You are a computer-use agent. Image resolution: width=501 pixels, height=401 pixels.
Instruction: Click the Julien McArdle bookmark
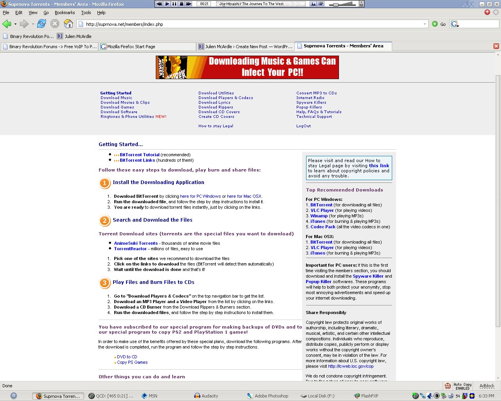[x=74, y=36]
